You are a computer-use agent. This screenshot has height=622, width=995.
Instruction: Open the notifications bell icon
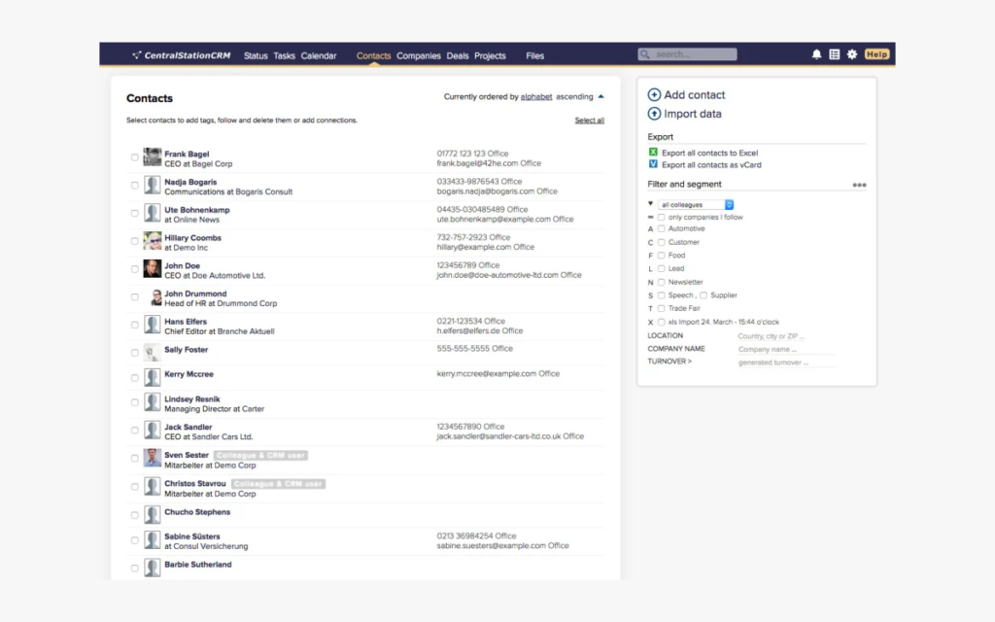(x=816, y=54)
